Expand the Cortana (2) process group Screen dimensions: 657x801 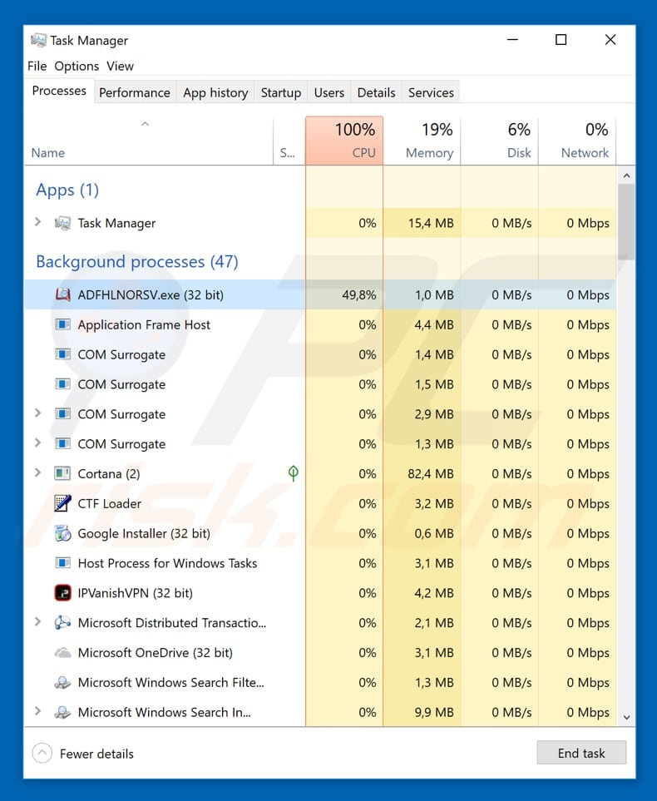[x=37, y=472]
